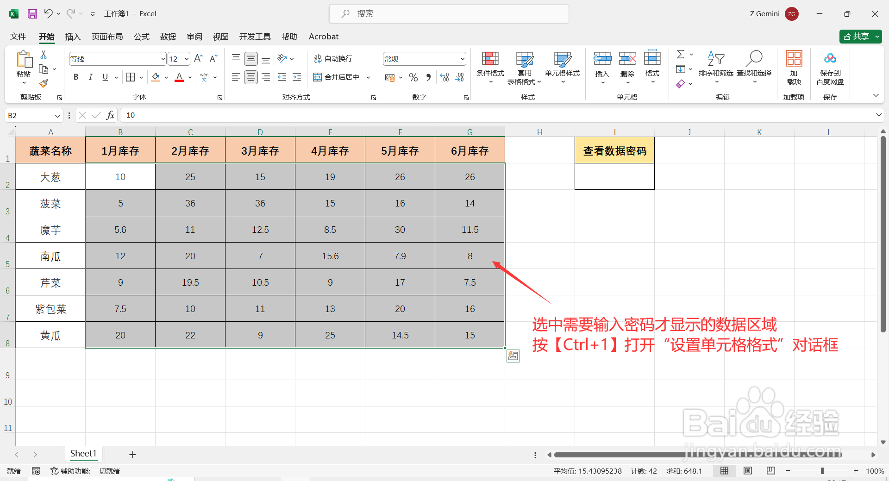This screenshot has height=481, width=889.
Task: Click accessibility status (辅助功能) in status bar
Action: [x=85, y=471]
